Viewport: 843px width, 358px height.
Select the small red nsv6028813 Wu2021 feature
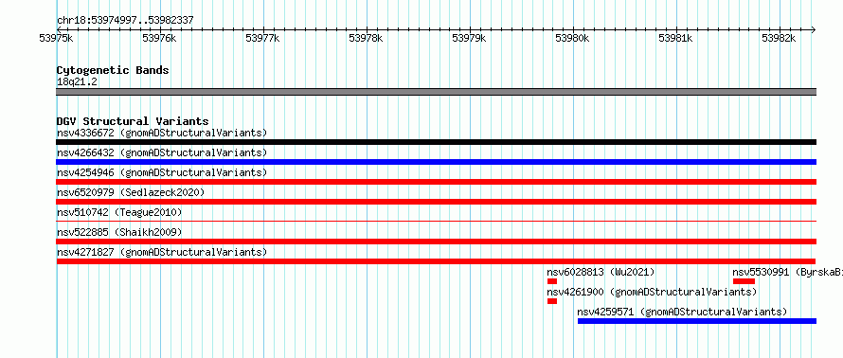click(x=552, y=281)
